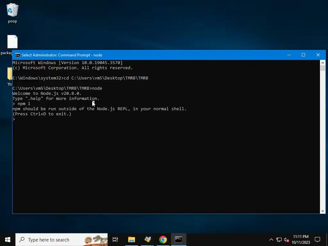
Task: Minimize the Command Prompt window
Action: (289, 55)
